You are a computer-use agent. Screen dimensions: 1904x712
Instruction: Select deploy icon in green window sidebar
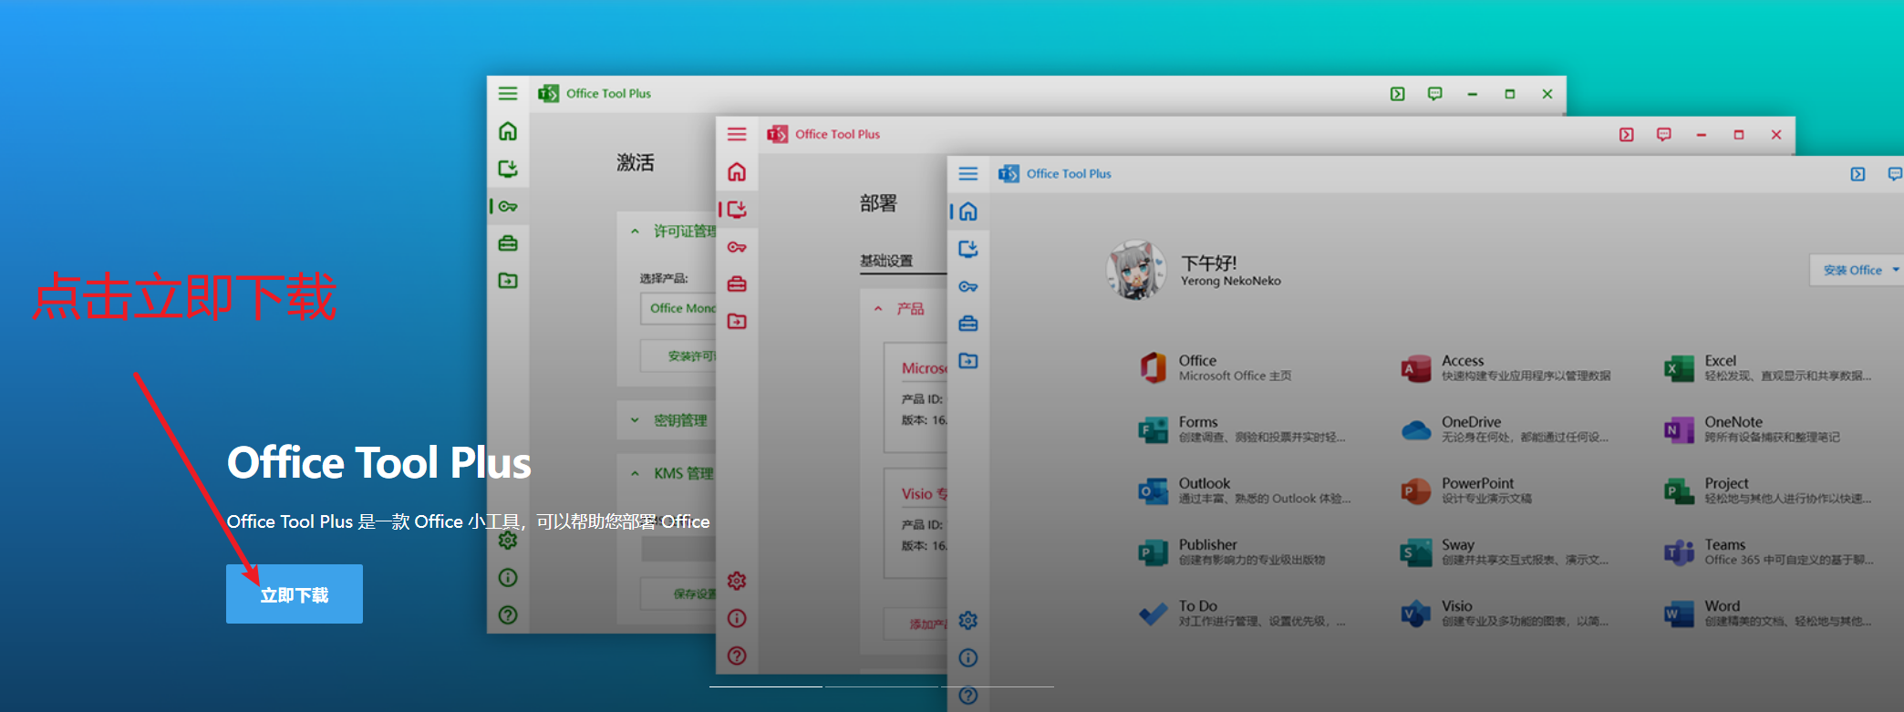(508, 169)
